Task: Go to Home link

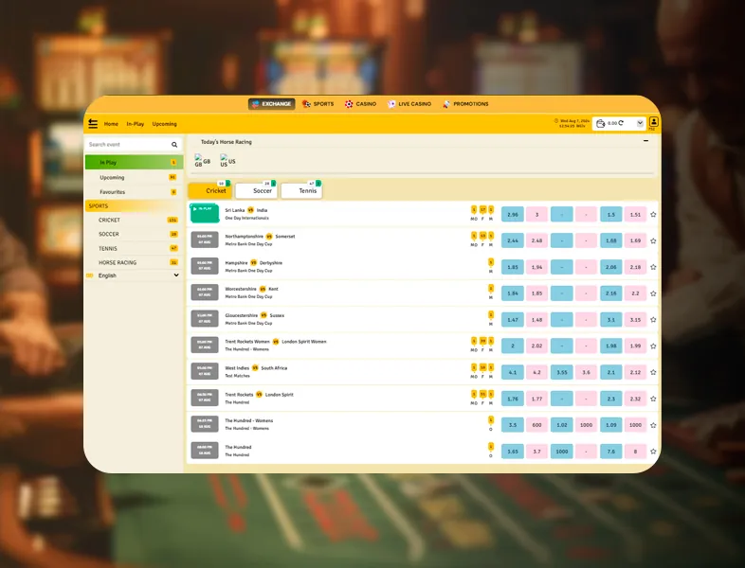Action: 111,124
